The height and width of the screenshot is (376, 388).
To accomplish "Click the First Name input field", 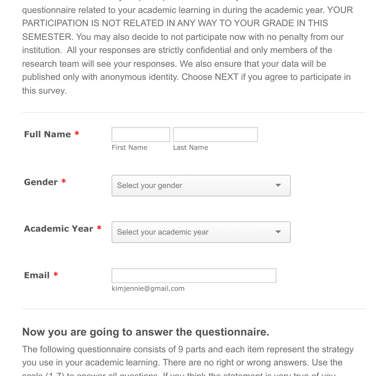I will (x=140, y=135).
